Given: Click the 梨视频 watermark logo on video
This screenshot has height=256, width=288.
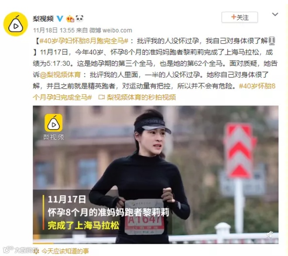Looking at the screenshot, I should pos(53,127).
